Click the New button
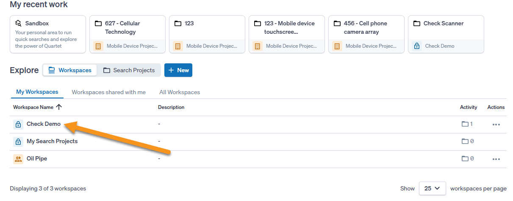 (178, 70)
